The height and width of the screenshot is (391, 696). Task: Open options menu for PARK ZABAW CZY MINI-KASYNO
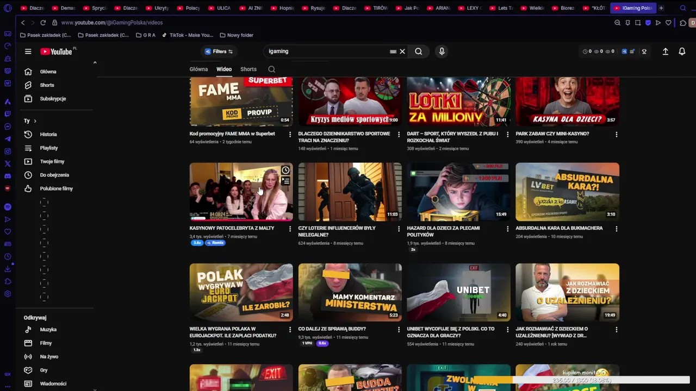[616, 134]
